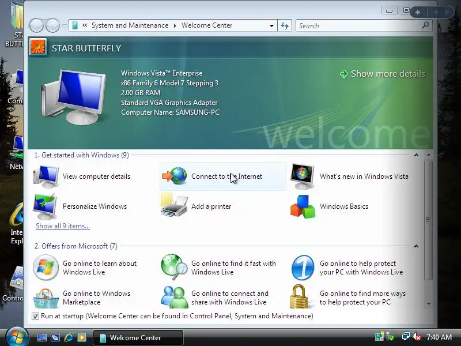Image resolution: width=461 pixels, height=346 pixels.
Task: Click the protect your PC OneCare icon
Action: pyautogui.click(x=303, y=268)
